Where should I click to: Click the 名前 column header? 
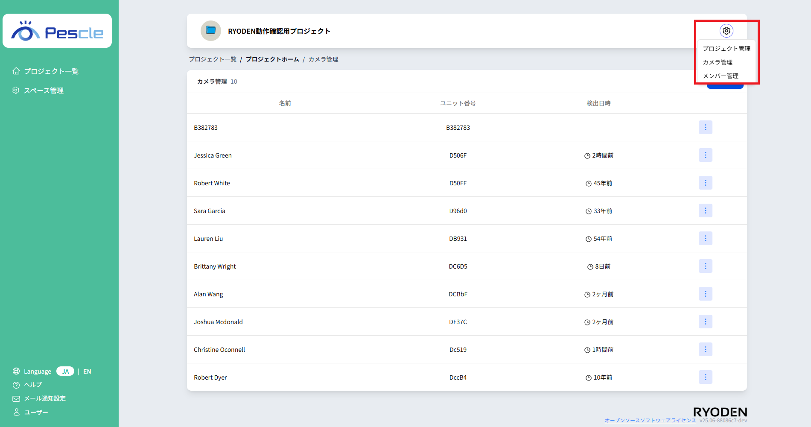[x=285, y=103]
